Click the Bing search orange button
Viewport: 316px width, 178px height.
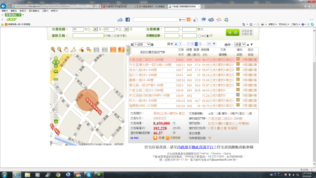pyautogui.click(x=189, y=19)
